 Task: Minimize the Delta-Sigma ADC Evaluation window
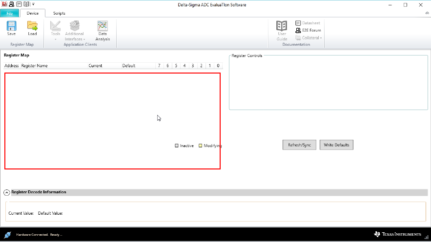tap(390, 5)
